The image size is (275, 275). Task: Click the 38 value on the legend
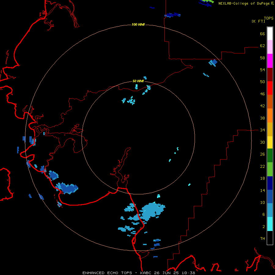[262, 118]
